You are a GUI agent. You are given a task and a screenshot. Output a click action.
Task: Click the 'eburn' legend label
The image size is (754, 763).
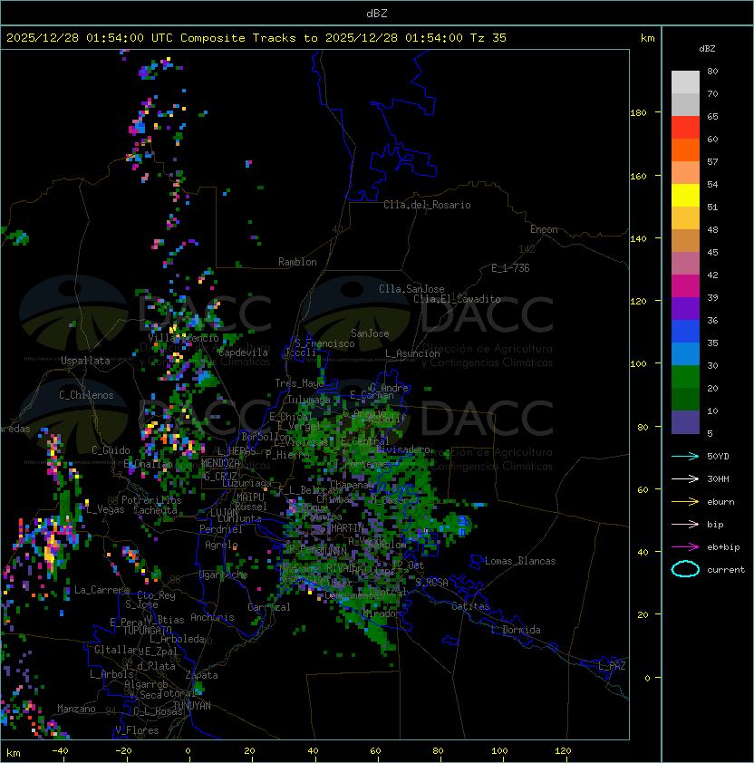pyautogui.click(x=720, y=502)
